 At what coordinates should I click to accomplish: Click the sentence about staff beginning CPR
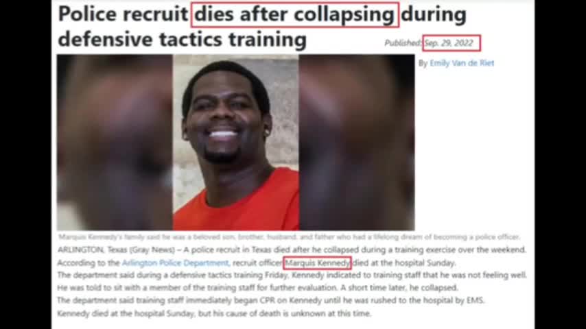pyautogui.click(x=271, y=300)
